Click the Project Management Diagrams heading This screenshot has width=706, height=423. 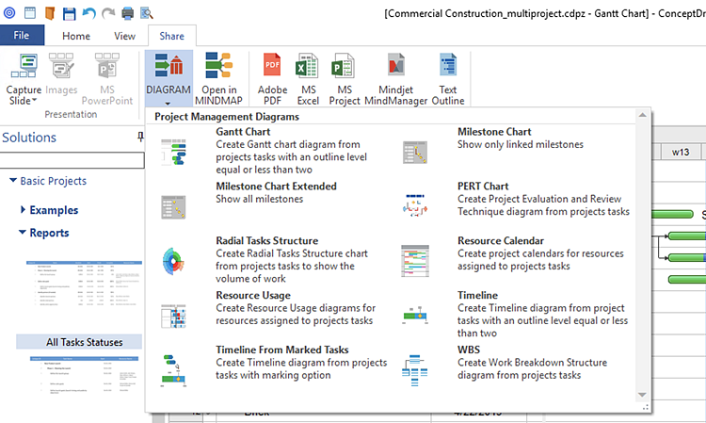click(227, 117)
